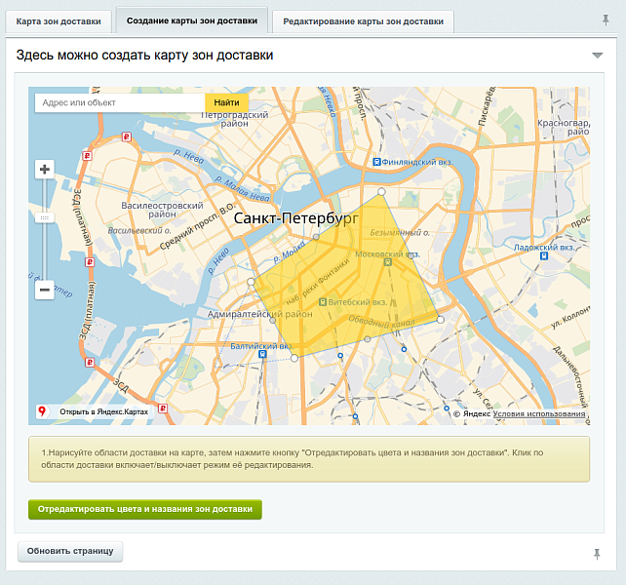
Task: Collapse the map creation section arrow
Action: pos(597,56)
